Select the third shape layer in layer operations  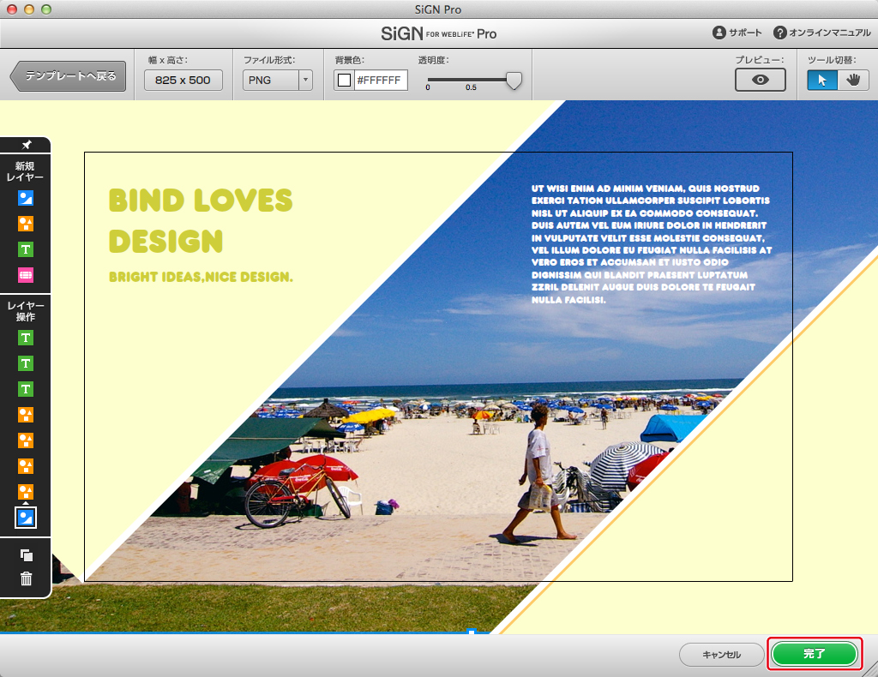pyautogui.click(x=26, y=467)
